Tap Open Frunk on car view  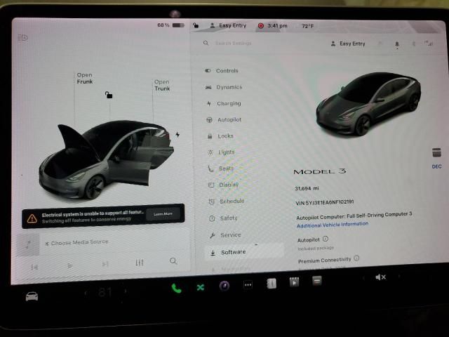(x=84, y=78)
